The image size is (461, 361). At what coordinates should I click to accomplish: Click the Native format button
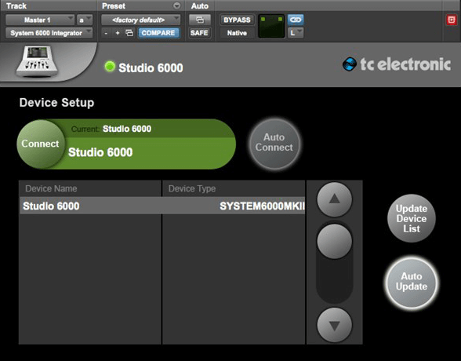(237, 33)
